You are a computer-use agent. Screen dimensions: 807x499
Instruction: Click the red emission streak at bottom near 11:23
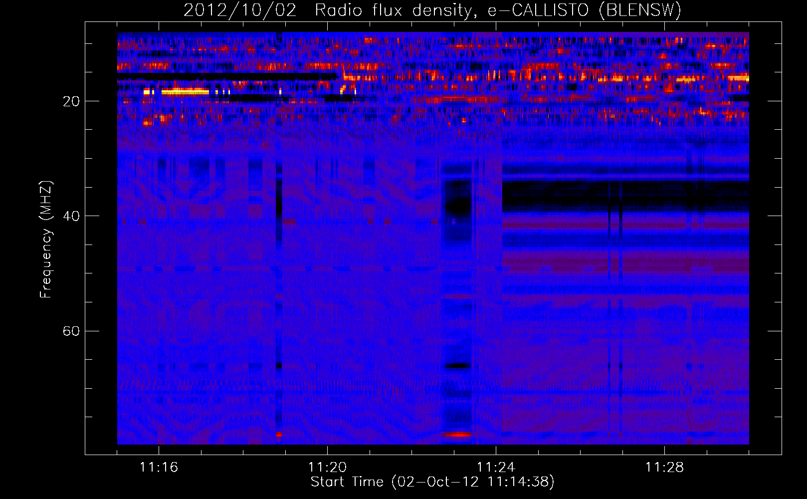tap(456, 435)
